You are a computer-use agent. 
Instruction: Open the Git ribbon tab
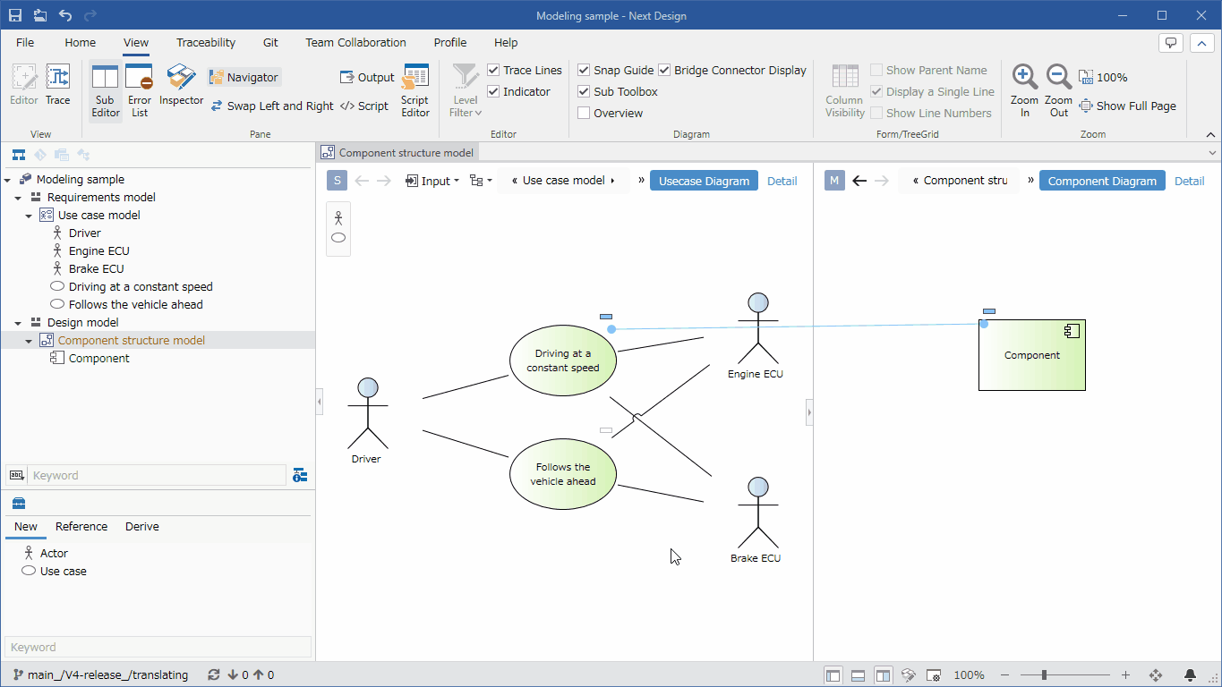270,42
